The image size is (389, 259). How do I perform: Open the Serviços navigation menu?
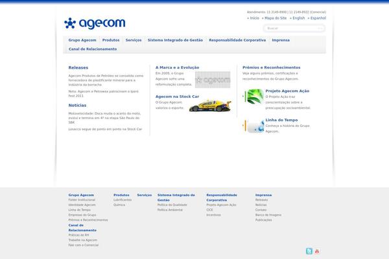pos(134,40)
